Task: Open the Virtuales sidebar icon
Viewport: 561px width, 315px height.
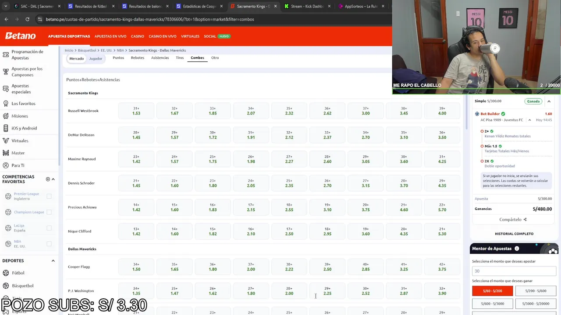Action: click(6, 140)
